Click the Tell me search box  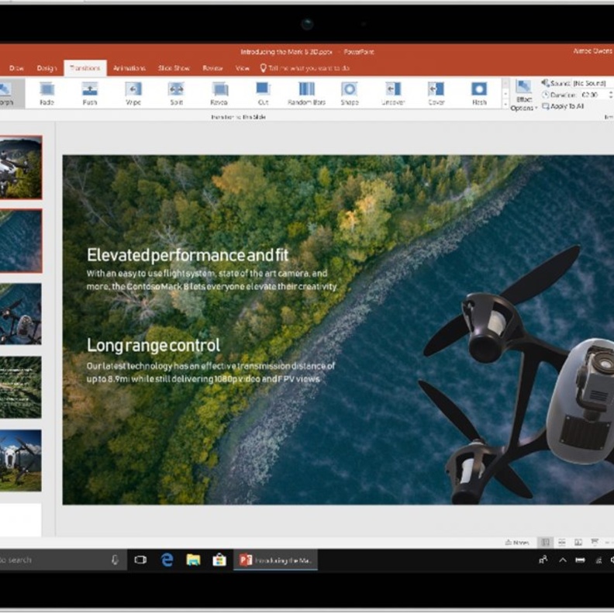coord(309,68)
